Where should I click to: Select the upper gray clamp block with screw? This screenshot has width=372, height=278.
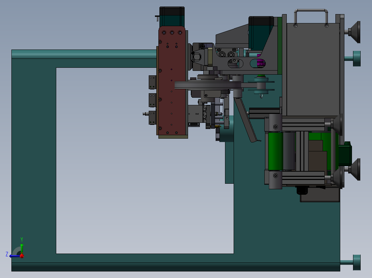pyautogui.click(x=275, y=122)
